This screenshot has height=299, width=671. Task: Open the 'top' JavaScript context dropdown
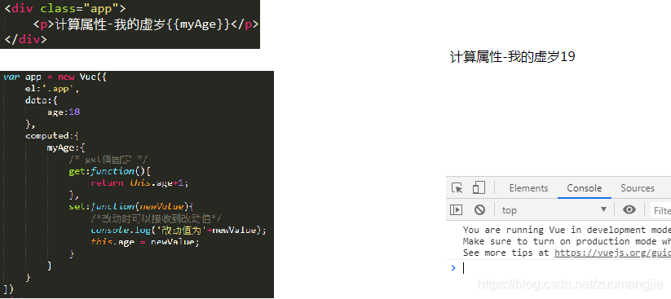(554, 209)
